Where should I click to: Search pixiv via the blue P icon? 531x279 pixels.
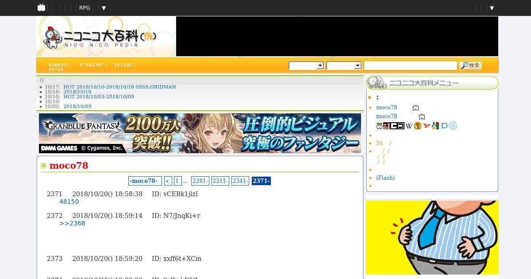[444, 126]
